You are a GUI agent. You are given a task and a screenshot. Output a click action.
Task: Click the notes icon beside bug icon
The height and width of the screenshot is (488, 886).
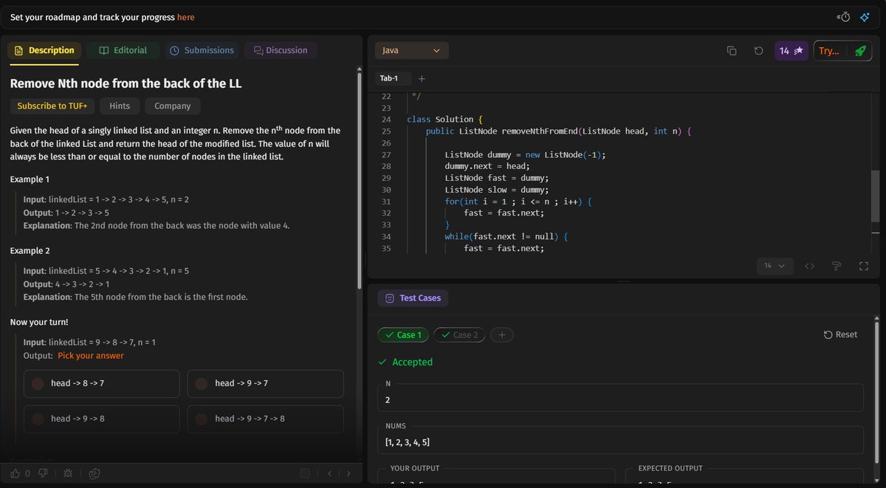click(95, 473)
